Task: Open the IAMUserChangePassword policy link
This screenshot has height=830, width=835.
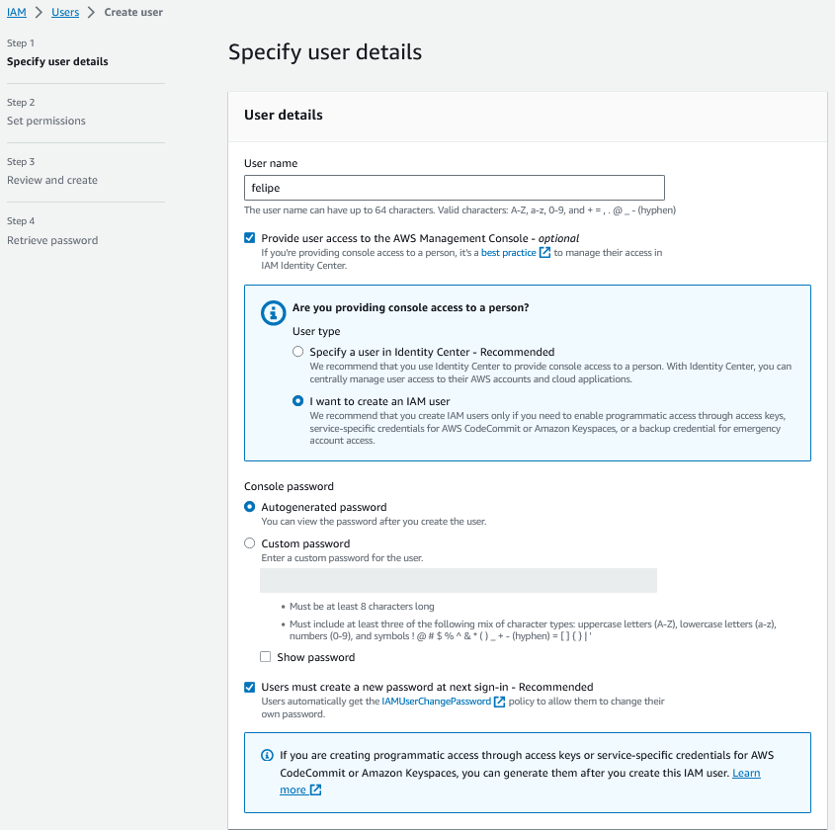Action: point(436,702)
